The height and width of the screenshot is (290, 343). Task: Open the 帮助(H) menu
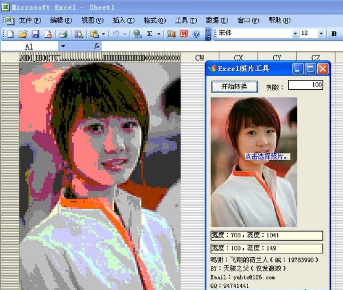click(x=280, y=21)
